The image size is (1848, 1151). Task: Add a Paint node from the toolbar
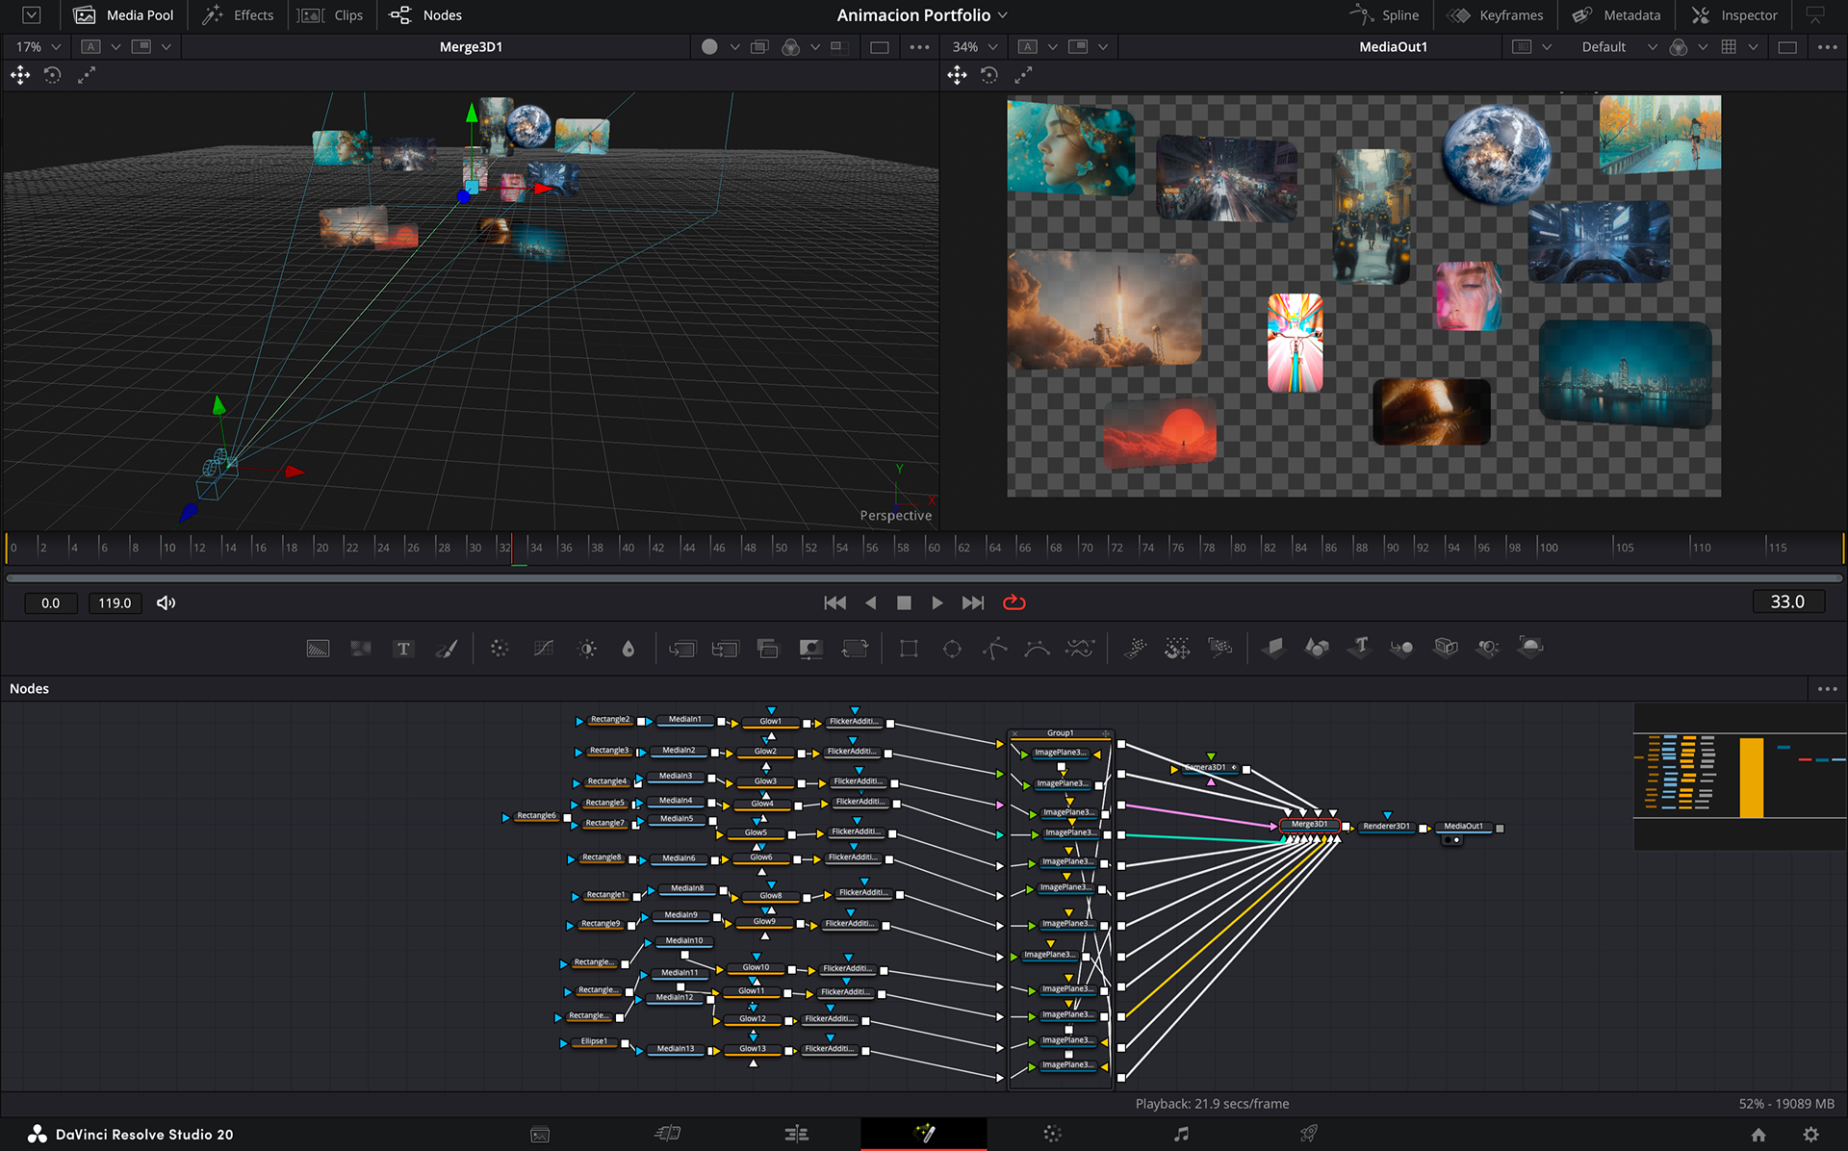point(447,649)
